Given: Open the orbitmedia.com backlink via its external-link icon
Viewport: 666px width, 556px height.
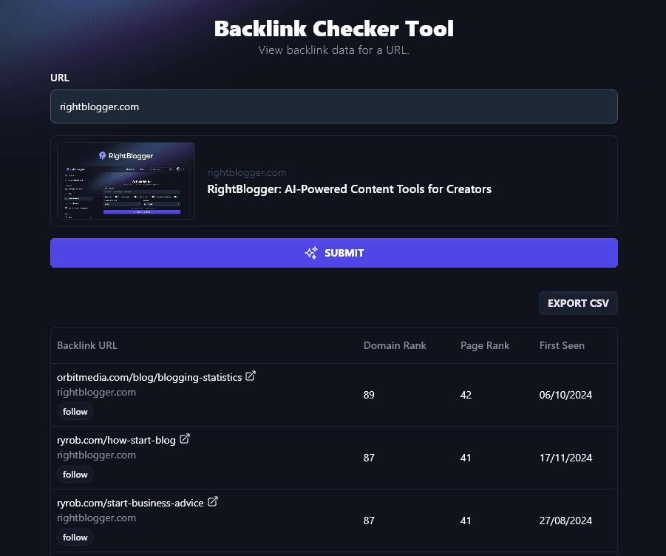Looking at the screenshot, I should pyautogui.click(x=251, y=376).
